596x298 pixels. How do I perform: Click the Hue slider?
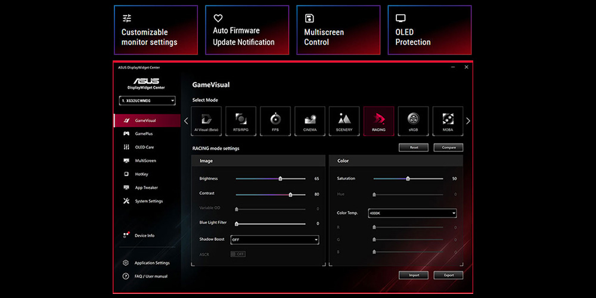pyautogui.click(x=408, y=195)
